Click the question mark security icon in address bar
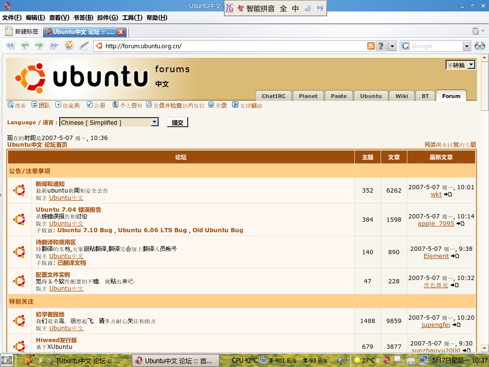This screenshot has height=367, width=489. [381, 46]
